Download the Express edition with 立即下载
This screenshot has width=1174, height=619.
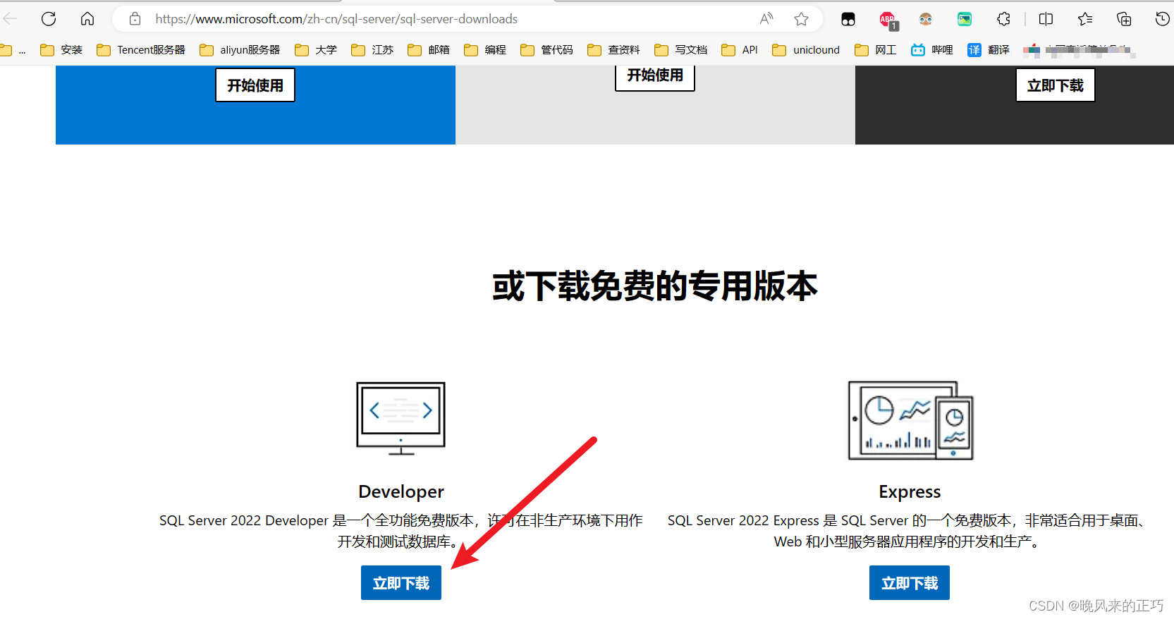(x=910, y=583)
